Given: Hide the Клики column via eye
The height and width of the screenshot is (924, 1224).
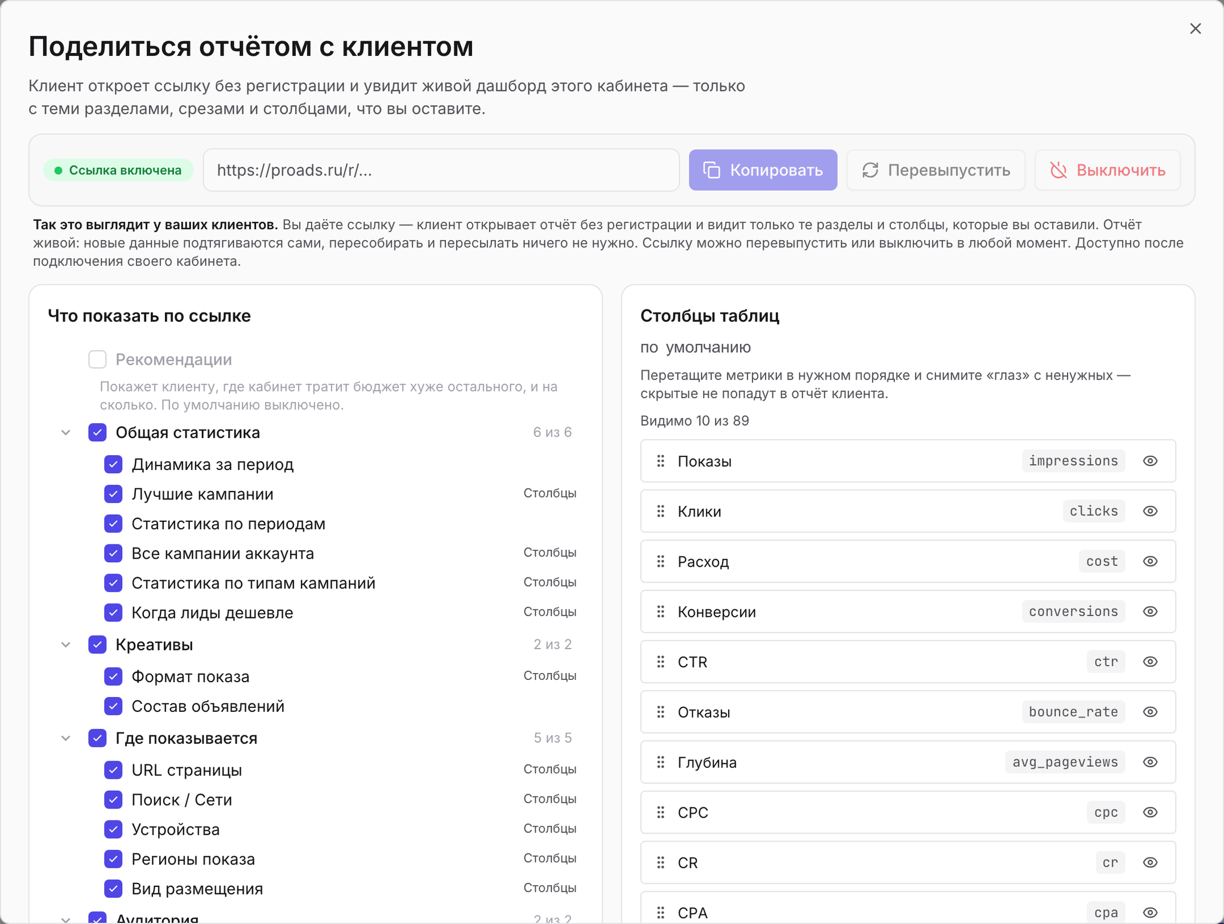Looking at the screenshot, I should 1150,511.
